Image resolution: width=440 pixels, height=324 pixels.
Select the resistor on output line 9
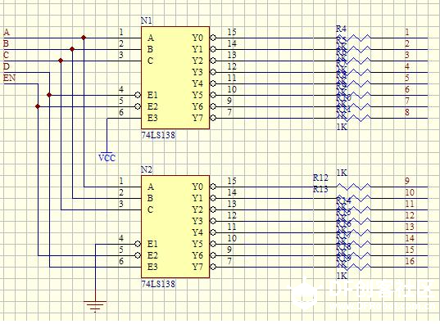(x=354, y=187)
